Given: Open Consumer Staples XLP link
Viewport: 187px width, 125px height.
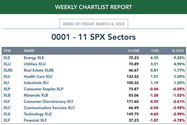Looking at the screenshot, I should pos(43,89).
